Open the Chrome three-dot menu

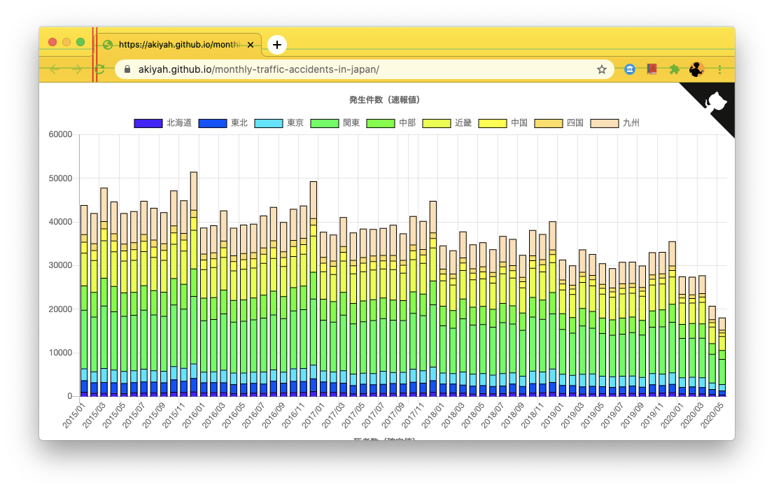point(719,69)
